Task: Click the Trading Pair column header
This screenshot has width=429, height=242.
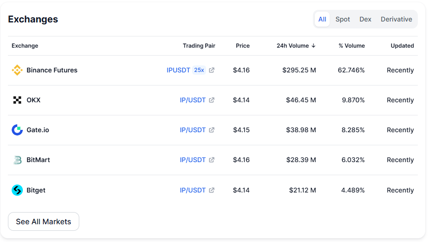Action: (199, 46)
